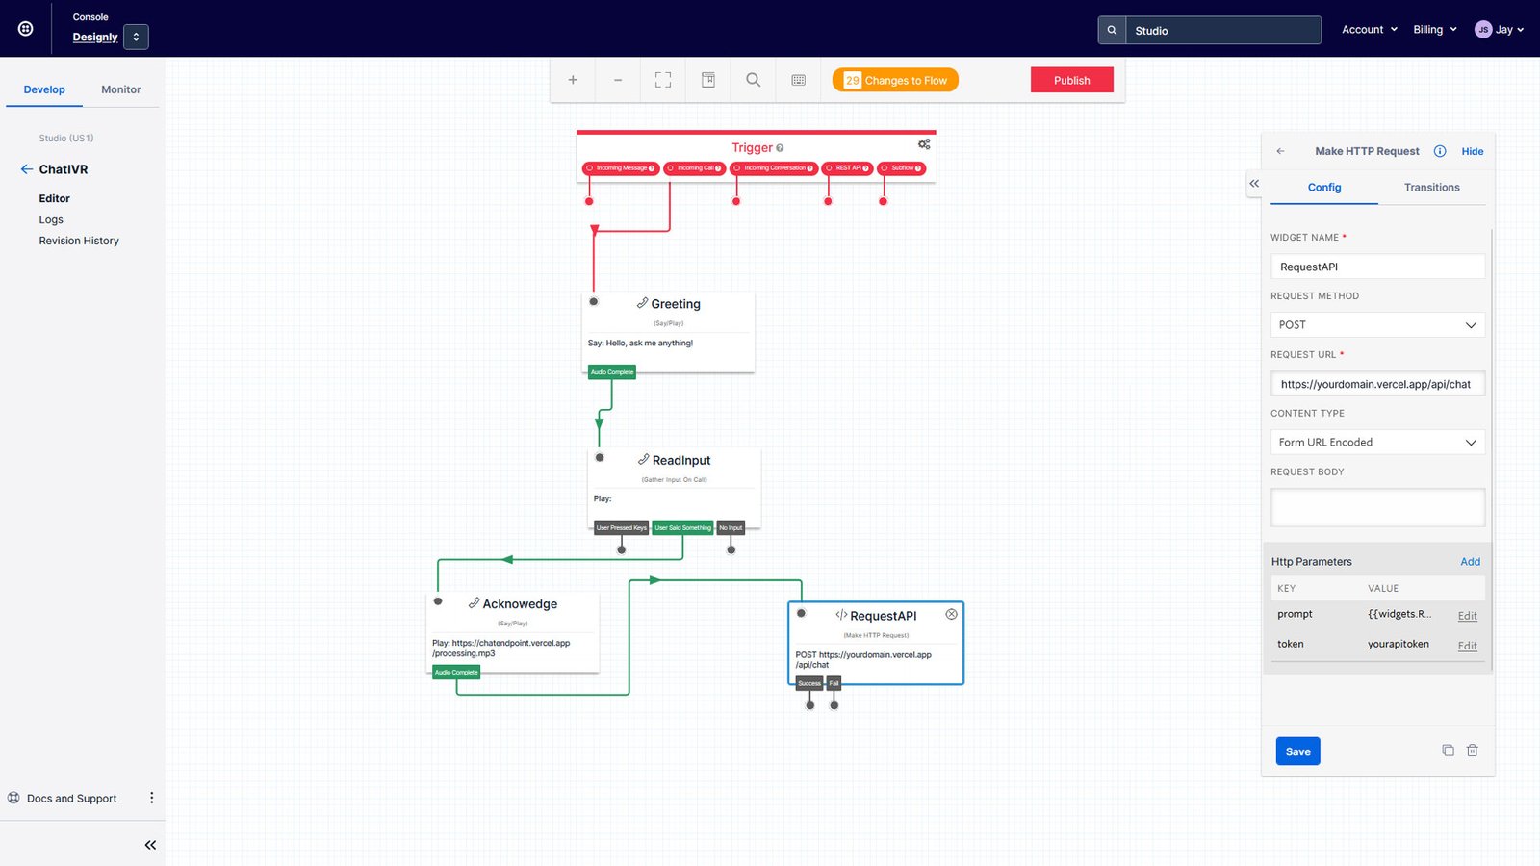Open the widget library panel
The height and width of the screenshot is (866, 1540).
point(707,80)
